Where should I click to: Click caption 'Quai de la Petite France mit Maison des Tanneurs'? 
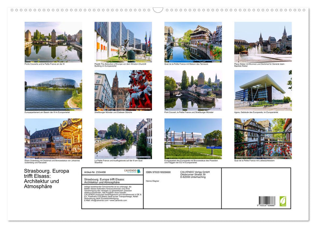[186, 64]
